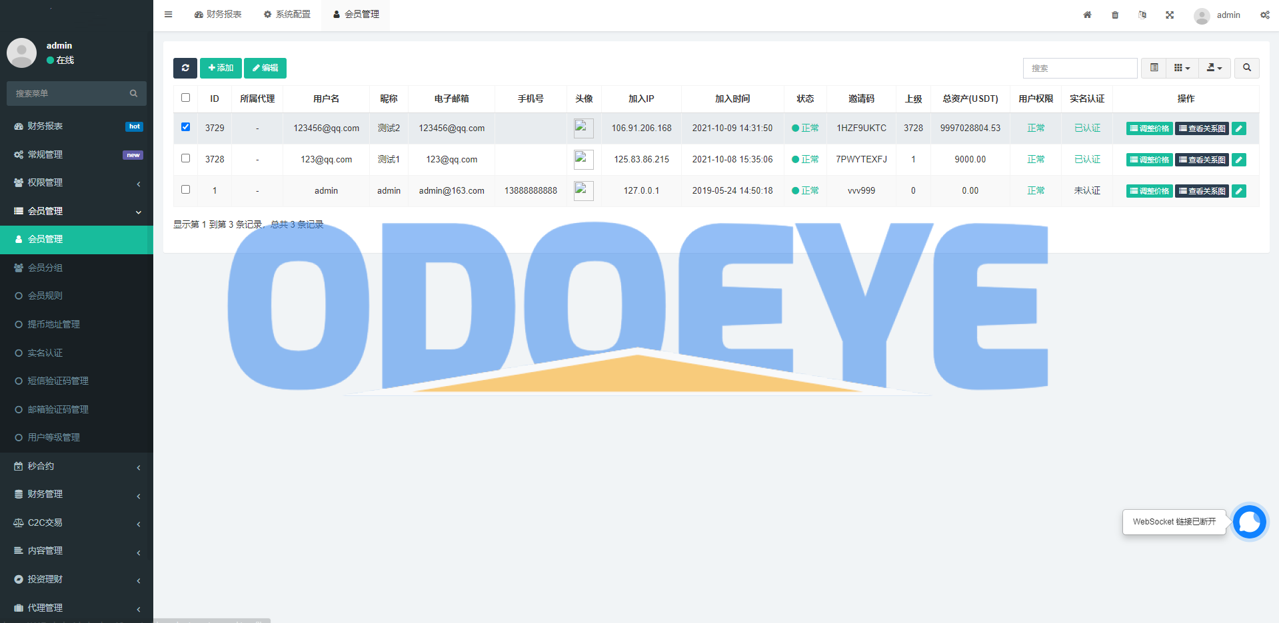Click the green 添加 button
Image resolution: width=1279 pixels, height=623 pixels.
(x=221, y=68)
